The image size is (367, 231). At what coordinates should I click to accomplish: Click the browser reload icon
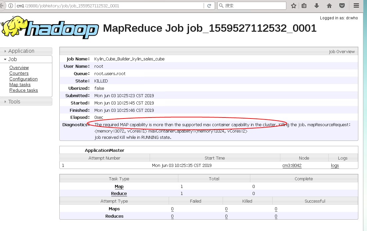click(209, 6)
